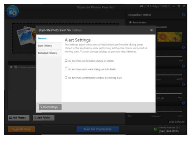Click the info icon above the Quality slider
The height and width of the screenshot is (144, 192).
tap(183, 66)
